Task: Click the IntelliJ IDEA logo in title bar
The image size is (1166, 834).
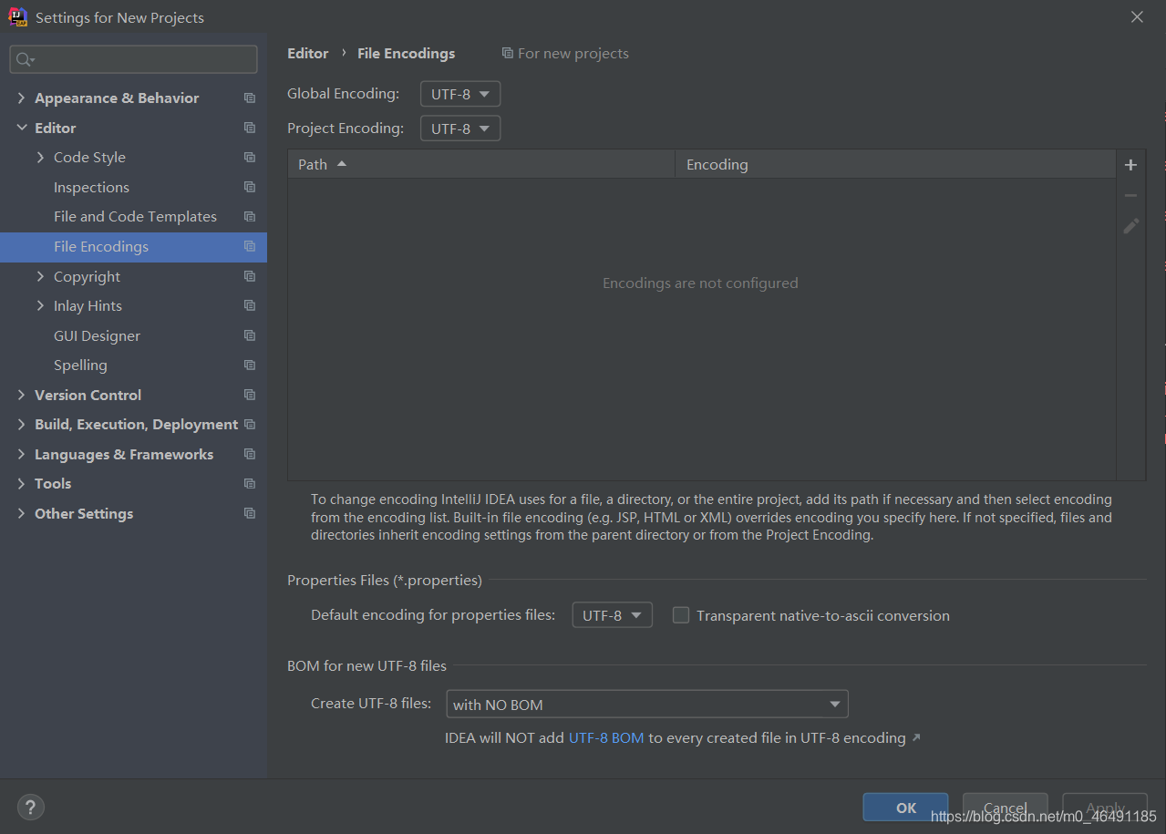Action: coord(17,17)
